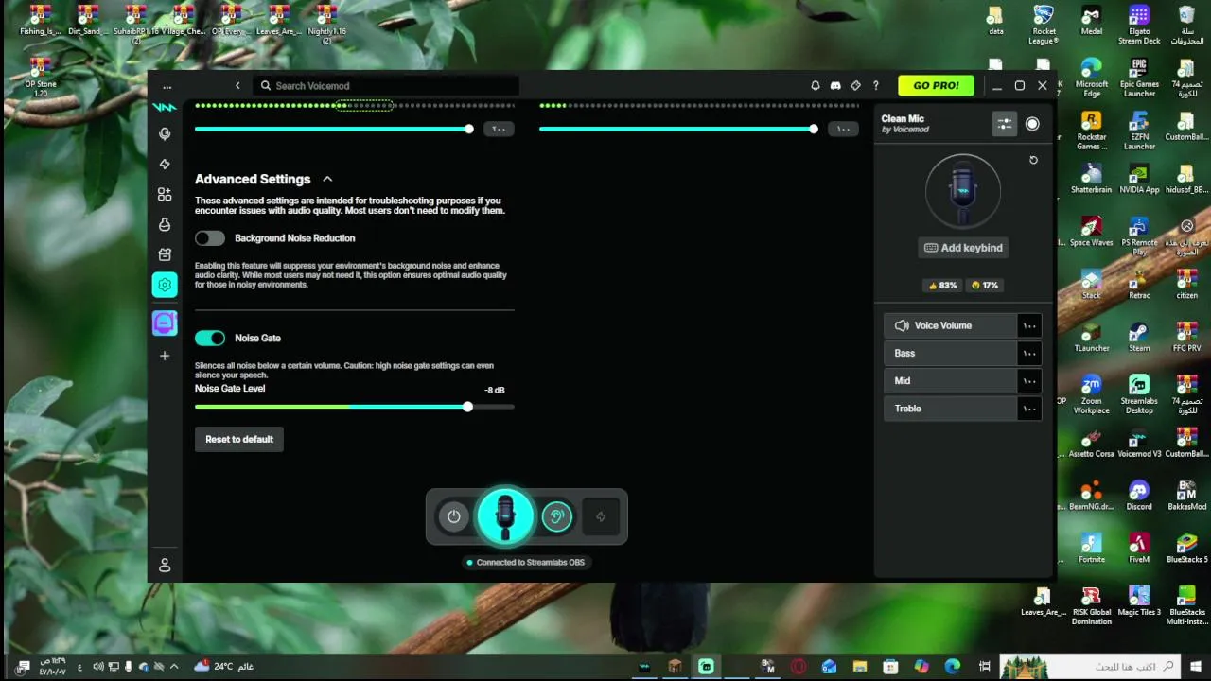Open the gift box sidebar icon
Screen dimensions: 1211x681
165,254
